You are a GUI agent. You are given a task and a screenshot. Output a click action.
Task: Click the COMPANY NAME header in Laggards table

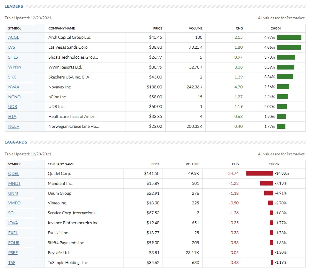click(61, 164)
